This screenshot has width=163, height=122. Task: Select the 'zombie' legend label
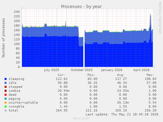tap(14, 91)
